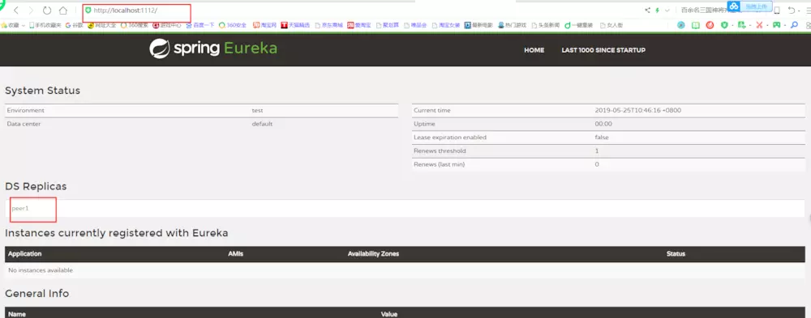The width and height of the screenshot is (811, 318).
Task: Expand the address bar dropdown chevron
Action: 667,11
